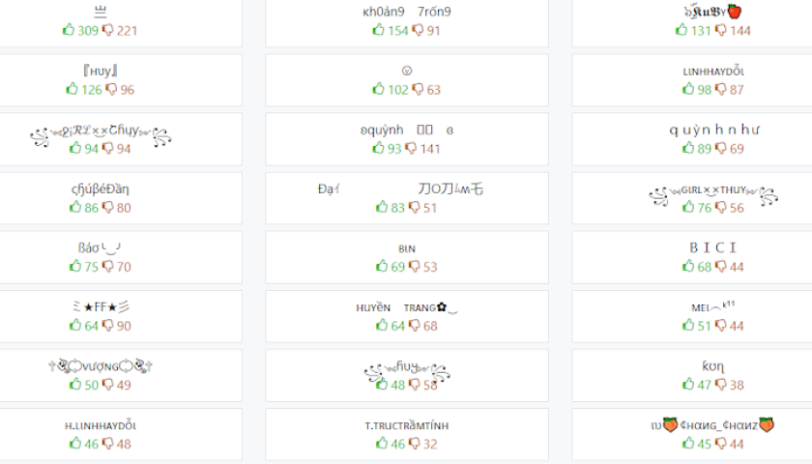Upvote the VƯỢNG nickname
This screenshot has height=464, width=812.
pyautogui.click(x=75, y=384)
